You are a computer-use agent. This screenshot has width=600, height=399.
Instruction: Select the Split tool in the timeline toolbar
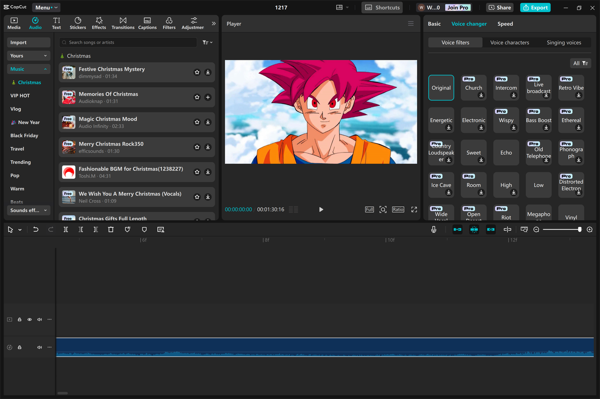pos(66,229)
